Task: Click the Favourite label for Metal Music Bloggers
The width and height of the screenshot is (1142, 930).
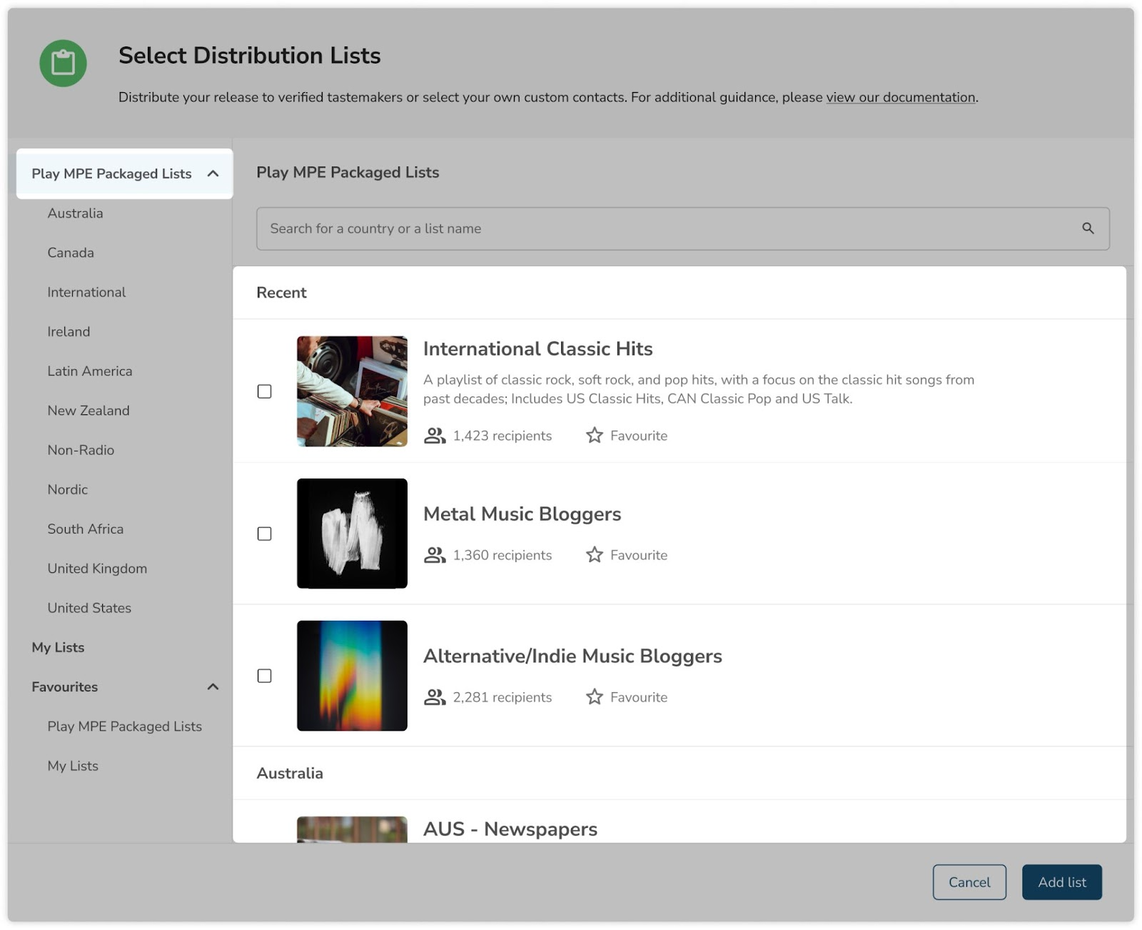Action: click(639, 555)
